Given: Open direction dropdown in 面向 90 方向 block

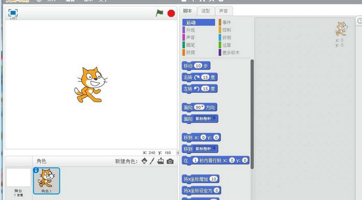Looking at the screenshot, I should [203, 107].
